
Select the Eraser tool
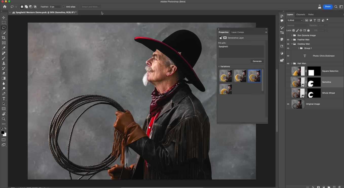(4, 73)
